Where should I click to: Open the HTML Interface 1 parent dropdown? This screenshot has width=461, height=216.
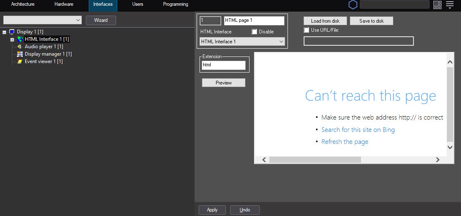point(242,42)
